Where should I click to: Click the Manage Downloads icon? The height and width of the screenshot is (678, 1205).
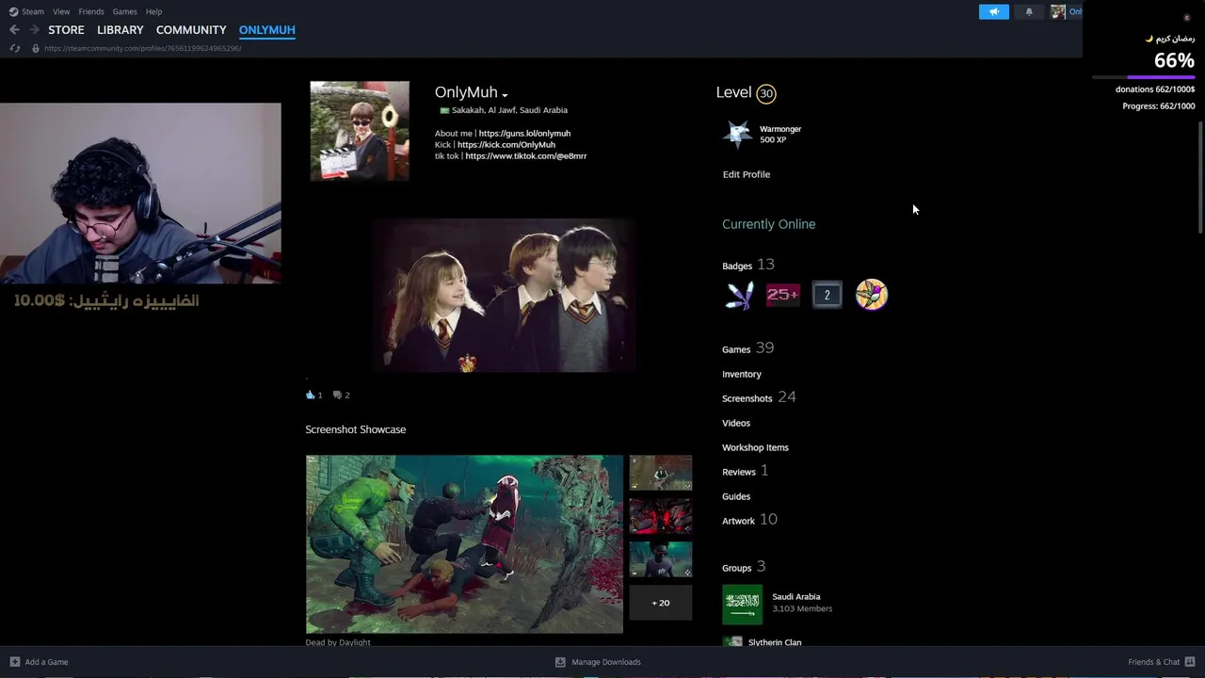(x=560, y=662)
